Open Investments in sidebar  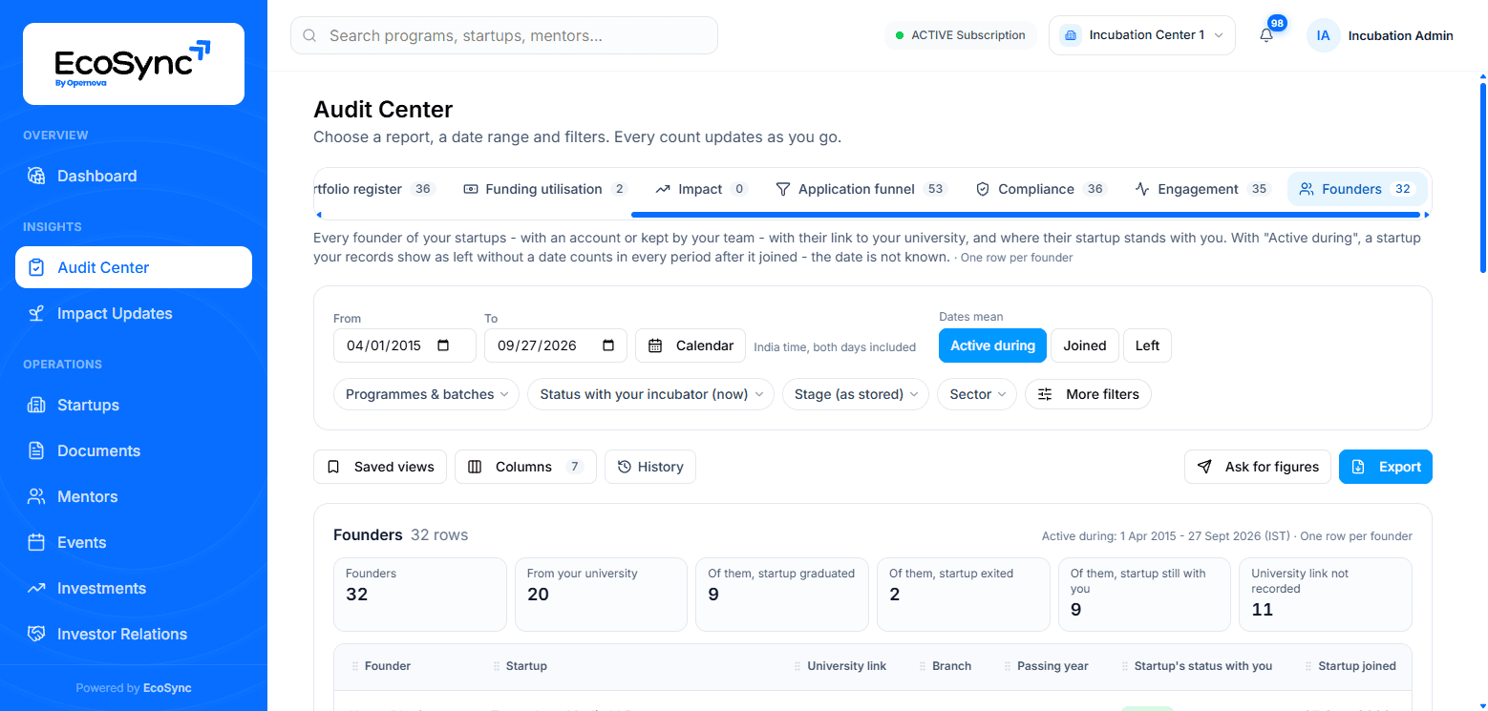pos(134,588)
